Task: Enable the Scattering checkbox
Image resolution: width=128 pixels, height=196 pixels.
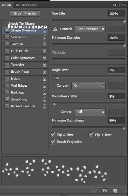Action: (7, 37)
